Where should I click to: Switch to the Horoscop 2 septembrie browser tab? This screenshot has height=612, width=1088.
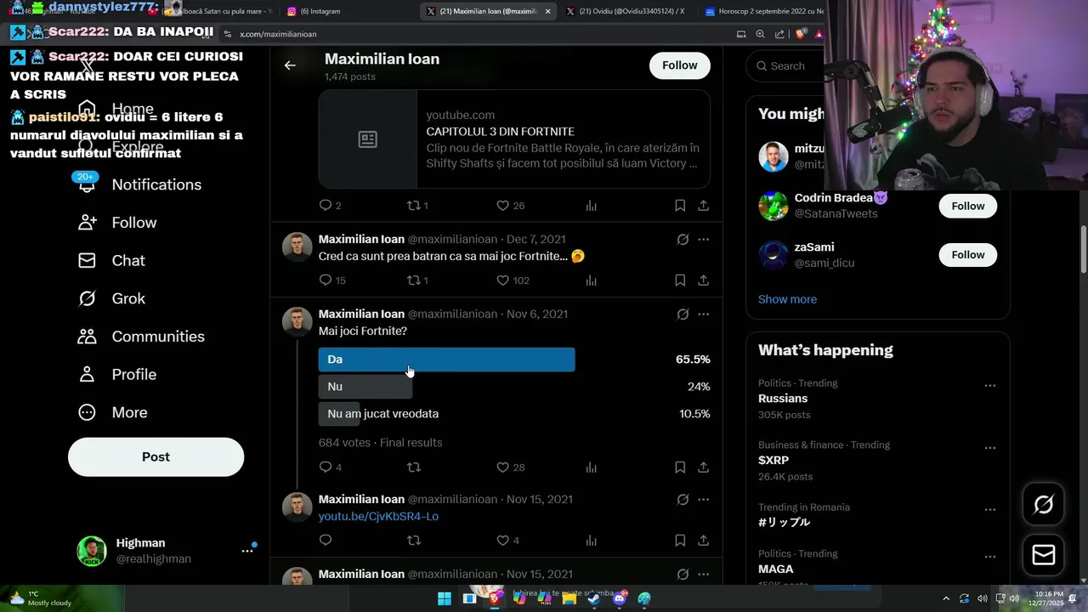click(x=762, y=11)
